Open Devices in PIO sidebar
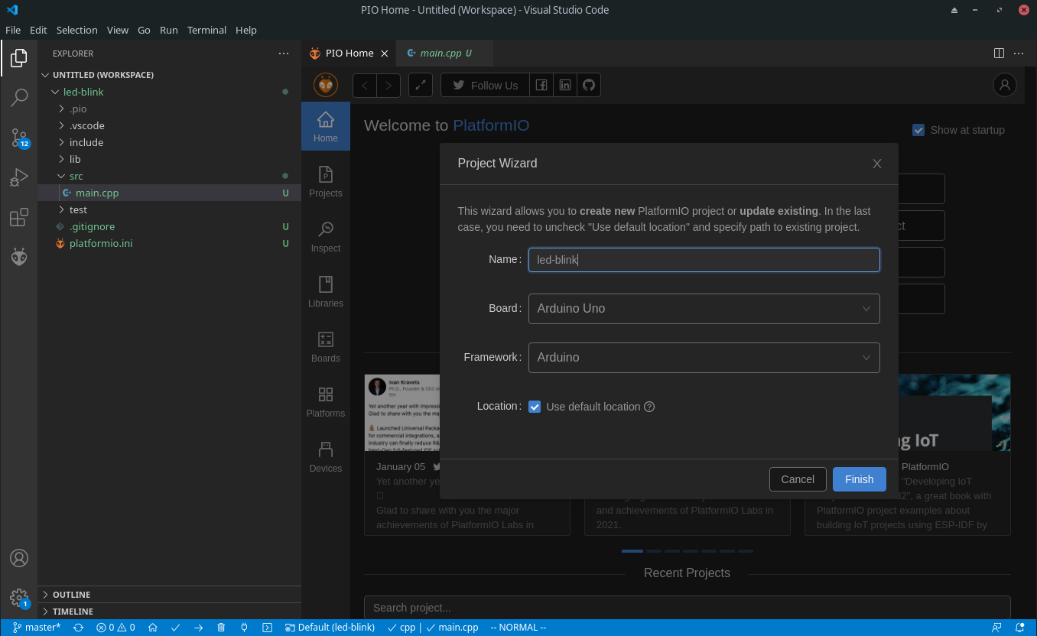 point(326,457)
